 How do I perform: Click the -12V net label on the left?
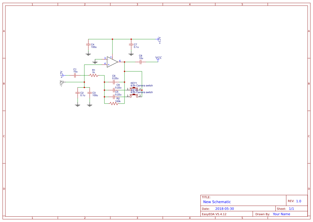coord(61,83)
